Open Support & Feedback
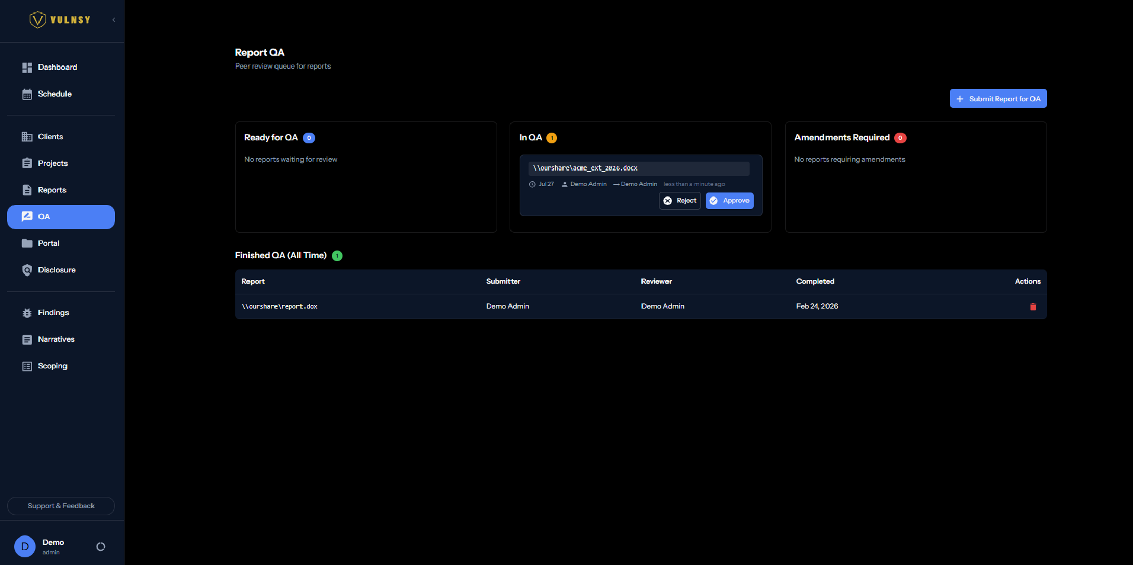 (61, 506)
